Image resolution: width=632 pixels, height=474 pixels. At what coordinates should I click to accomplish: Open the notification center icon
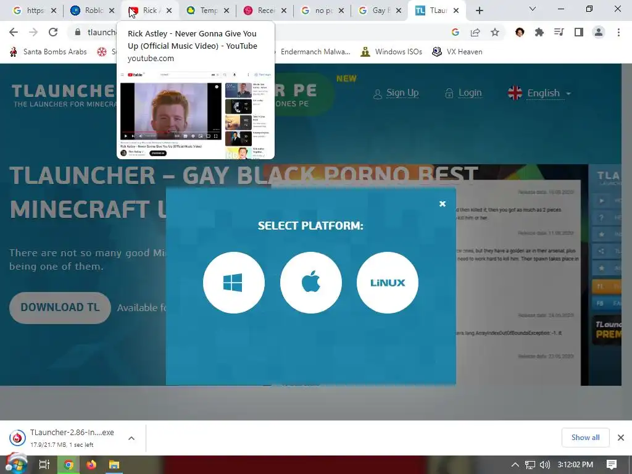[x=612, y=465]
